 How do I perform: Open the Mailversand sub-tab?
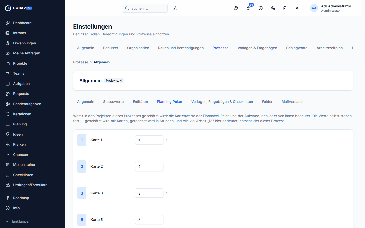coord(292,102)
